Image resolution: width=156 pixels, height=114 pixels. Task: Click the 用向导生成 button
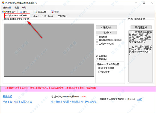point(141,27)
